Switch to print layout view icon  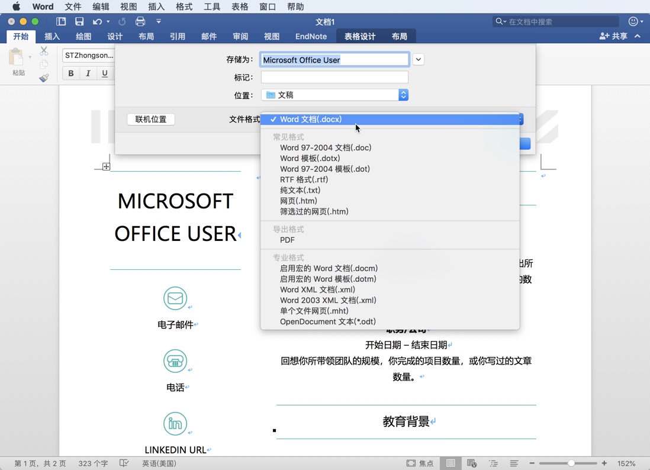coord(451,463)
